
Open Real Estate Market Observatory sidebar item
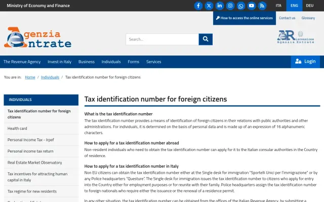coord(41,163)
